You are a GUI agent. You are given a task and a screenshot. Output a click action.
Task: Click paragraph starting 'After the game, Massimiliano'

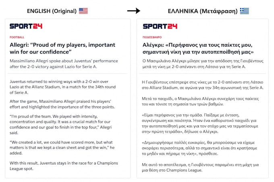click(x=62, y=104)
